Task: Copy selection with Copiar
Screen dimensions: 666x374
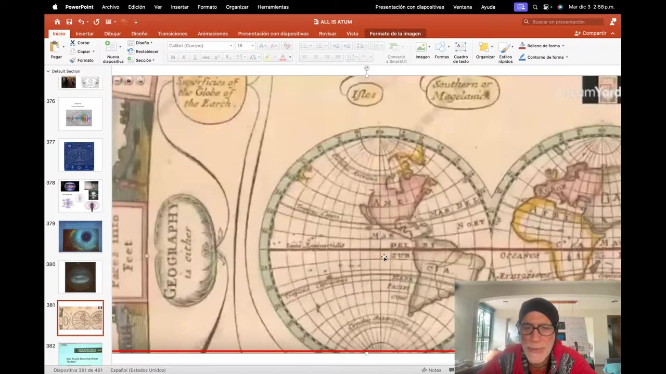Action: click(81, 51)
